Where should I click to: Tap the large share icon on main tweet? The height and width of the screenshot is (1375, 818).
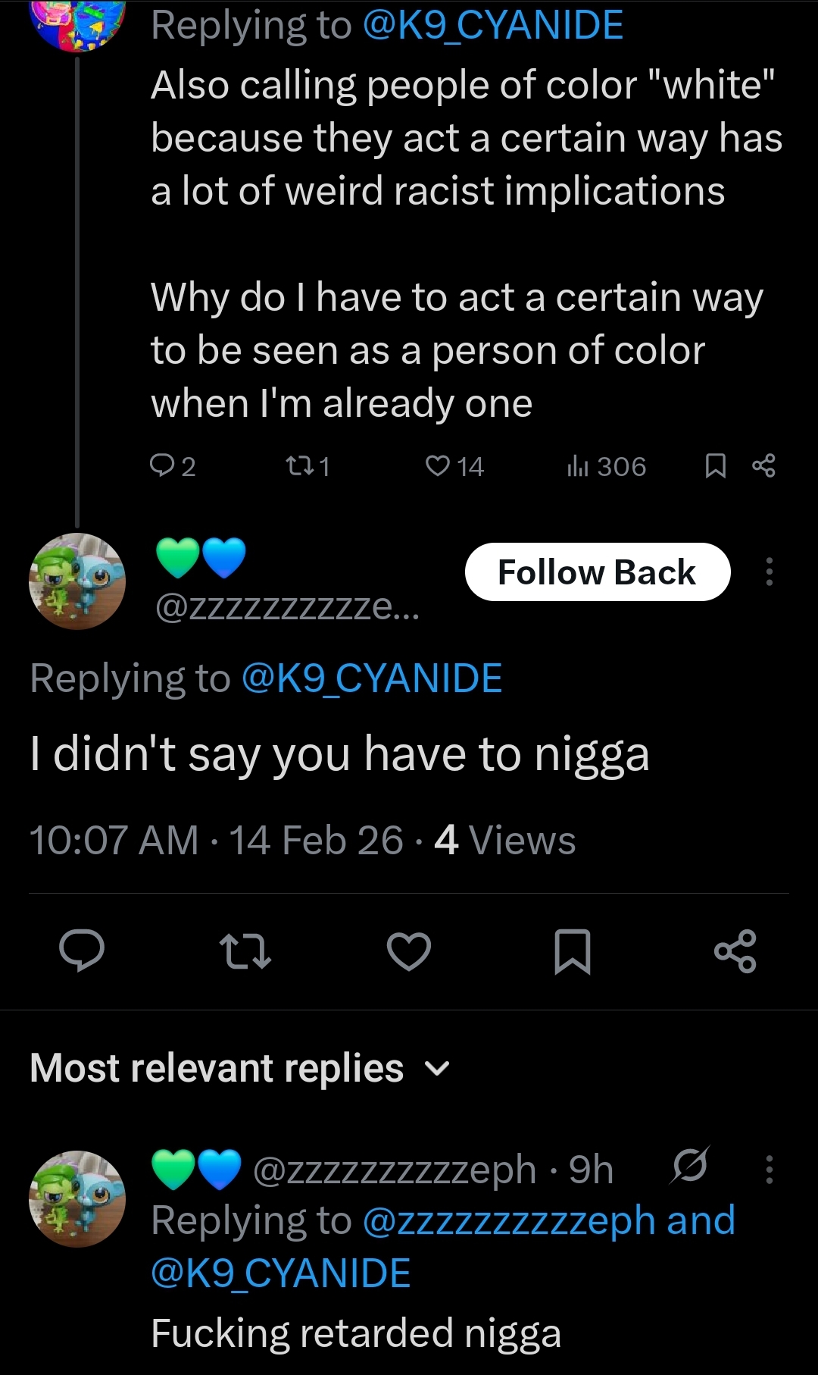click(735, 951)
